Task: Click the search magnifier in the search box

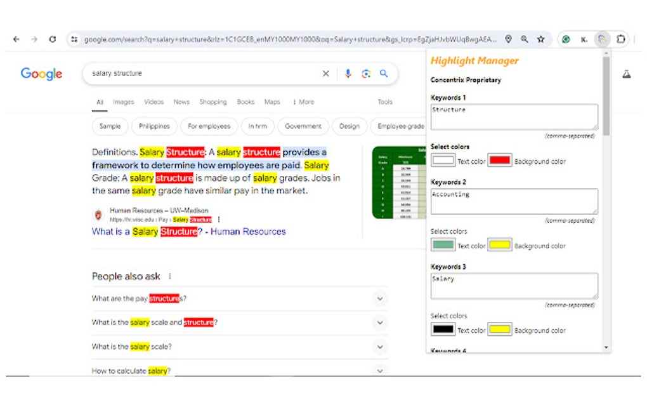Action: [383, 74]
